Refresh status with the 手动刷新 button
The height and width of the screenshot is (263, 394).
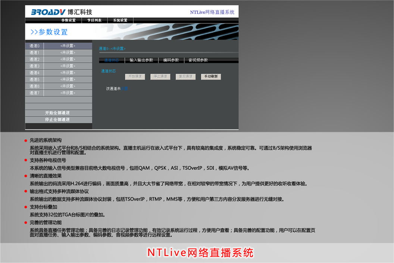(x=211, y=77)
